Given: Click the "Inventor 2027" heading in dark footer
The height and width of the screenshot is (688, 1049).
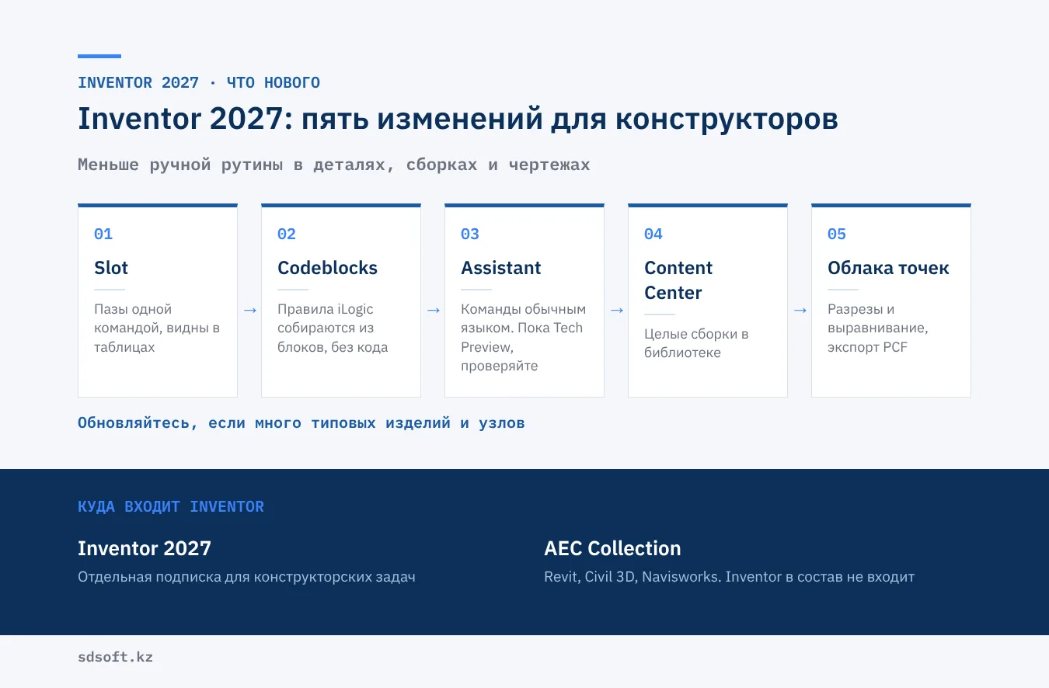Looking at the screenshot, I should coord(145,548).
